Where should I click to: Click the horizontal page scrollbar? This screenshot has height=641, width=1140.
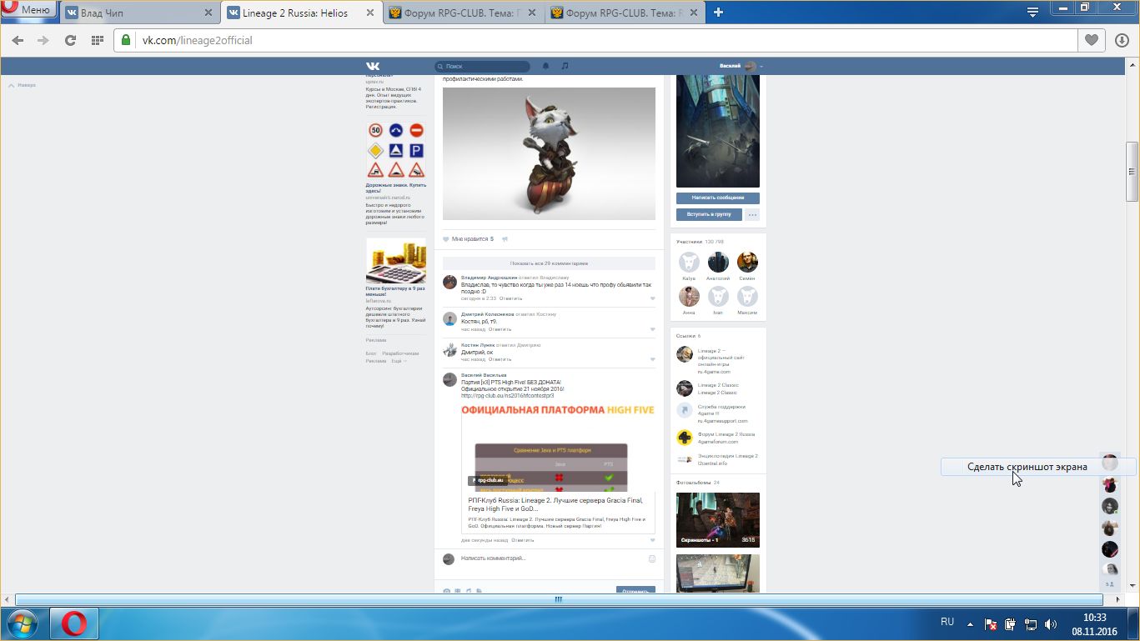pyautogui.click(x=559, y=599)
